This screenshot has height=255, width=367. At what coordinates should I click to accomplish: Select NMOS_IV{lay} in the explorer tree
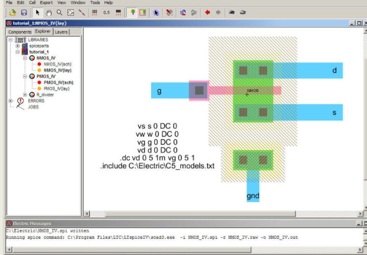[57, 70]
